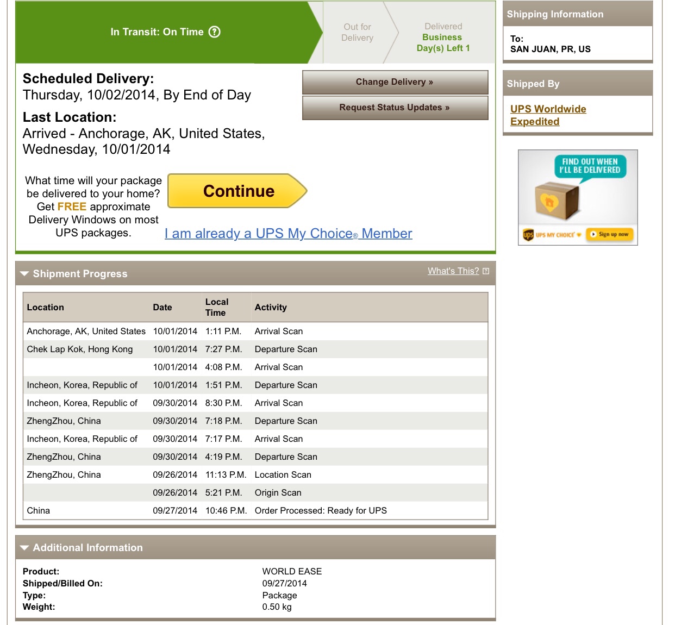Click the Package type value

279,596
